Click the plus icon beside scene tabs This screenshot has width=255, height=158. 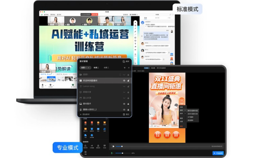(x=129, y=68)
